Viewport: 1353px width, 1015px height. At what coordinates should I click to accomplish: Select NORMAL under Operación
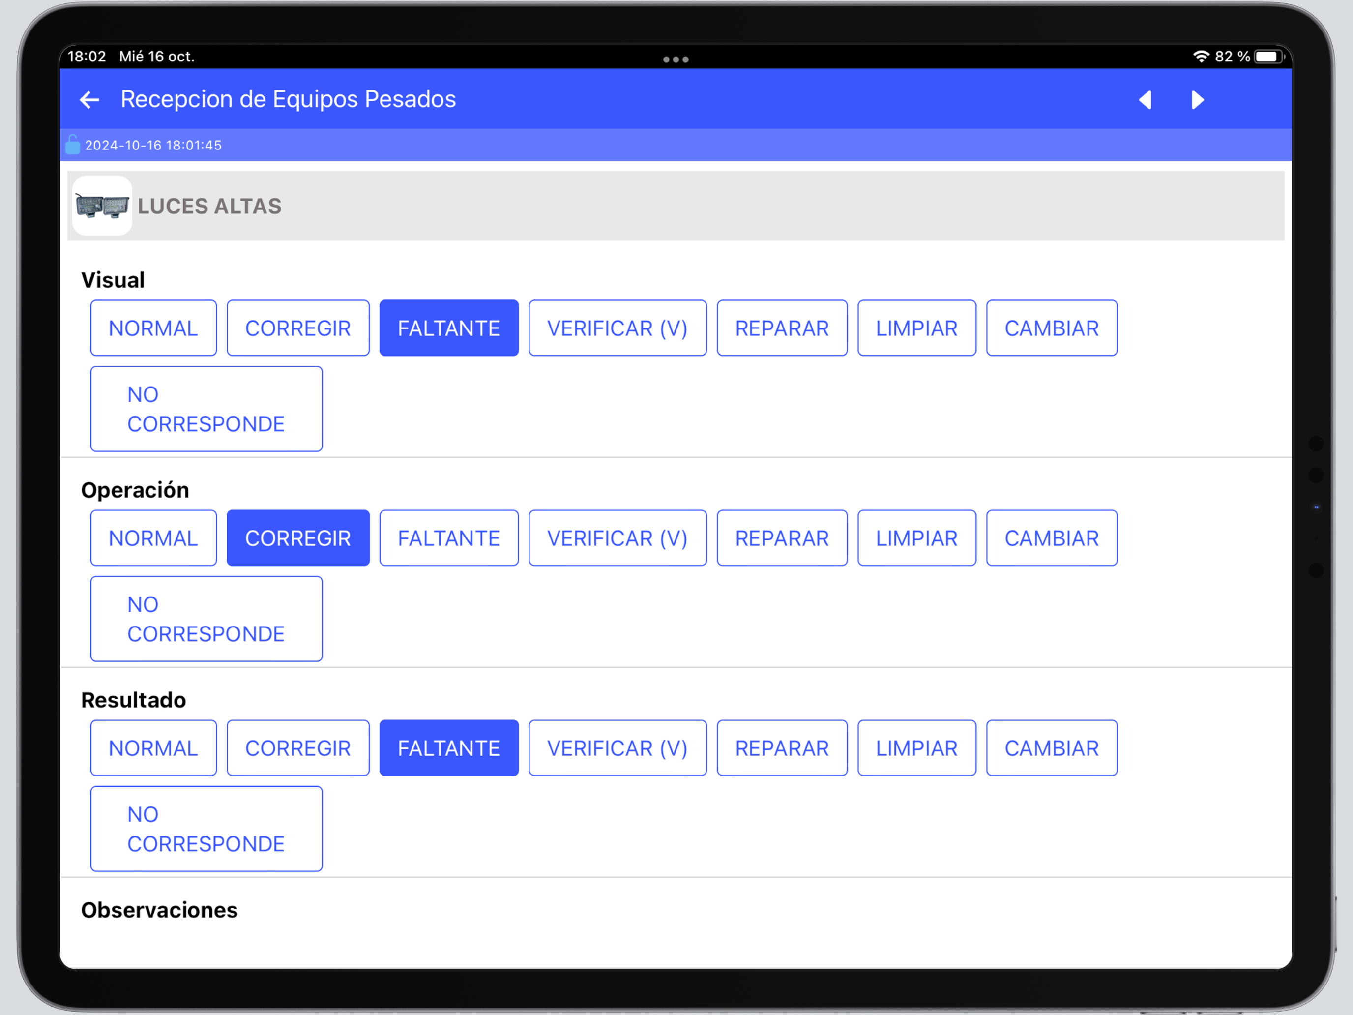click(153, 538)
